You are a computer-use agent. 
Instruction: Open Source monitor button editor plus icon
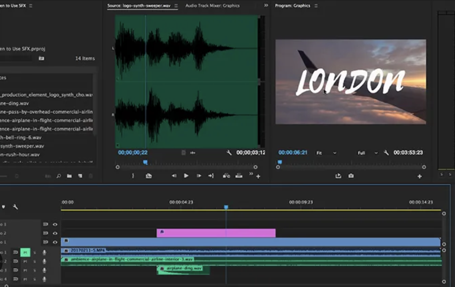coord(258,176)
